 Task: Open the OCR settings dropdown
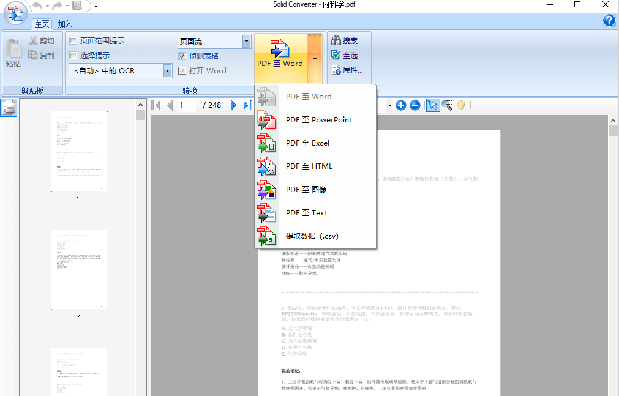pyautogui.click(x=167, y=71)
